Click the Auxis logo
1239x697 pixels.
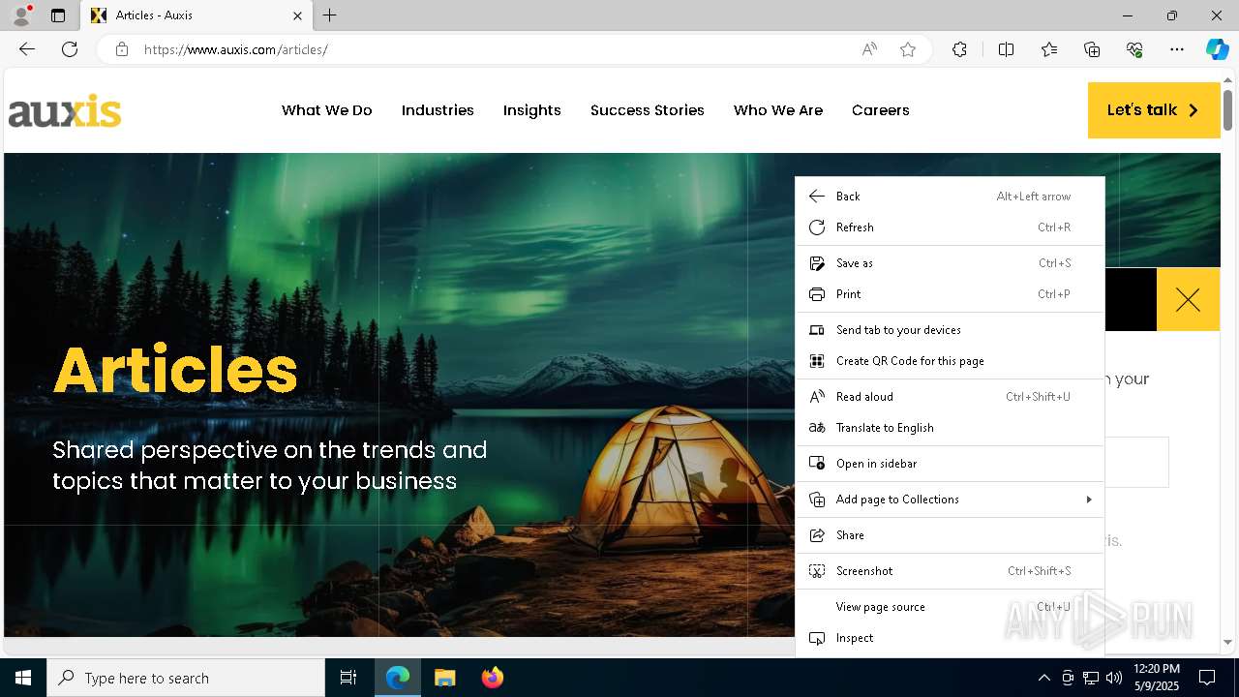point(65,110)
